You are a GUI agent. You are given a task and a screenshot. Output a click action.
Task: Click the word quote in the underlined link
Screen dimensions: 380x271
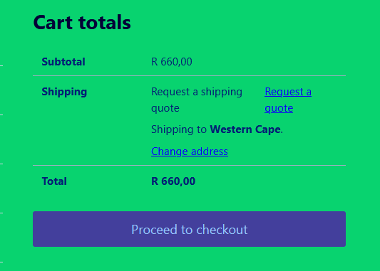pyautogui.click(x=279, y=108)
